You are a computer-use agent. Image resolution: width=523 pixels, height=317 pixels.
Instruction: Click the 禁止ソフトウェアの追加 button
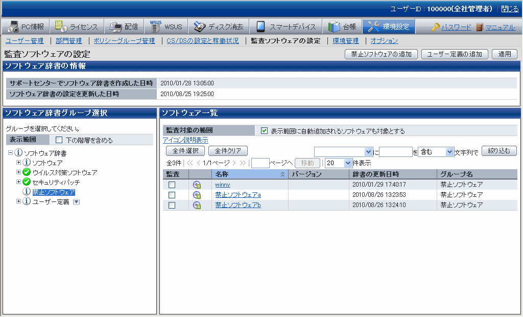point(382,54)
